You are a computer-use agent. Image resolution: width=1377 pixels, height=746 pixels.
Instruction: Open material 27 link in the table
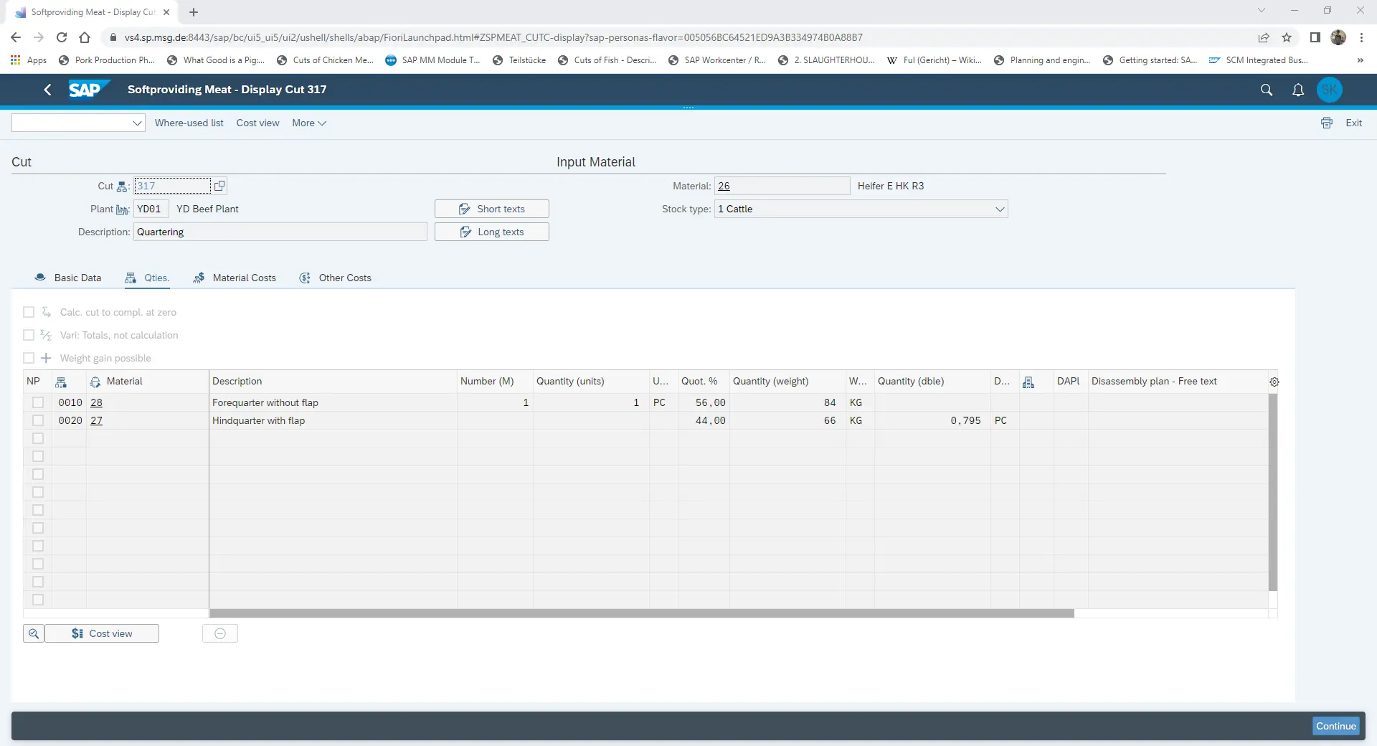click(x=96, y=420)
